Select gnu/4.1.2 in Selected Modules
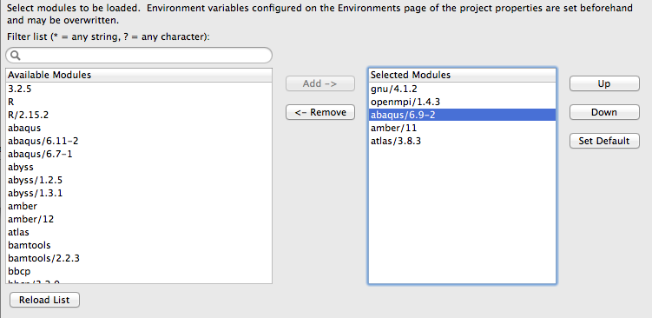This screenshot has width=652, height=318. coord(462,89)
